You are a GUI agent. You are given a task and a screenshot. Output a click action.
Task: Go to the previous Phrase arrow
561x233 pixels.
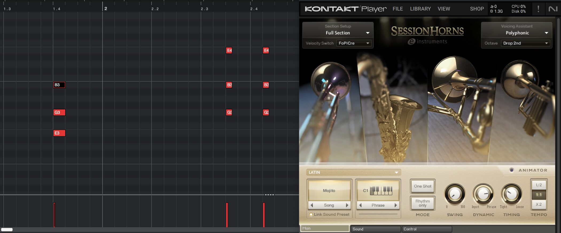[x=360, y=205]
